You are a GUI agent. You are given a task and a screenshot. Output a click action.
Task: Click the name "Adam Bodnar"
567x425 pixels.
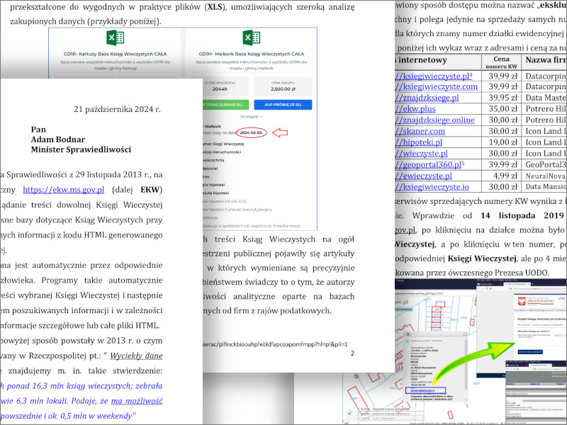coord(58,140)
